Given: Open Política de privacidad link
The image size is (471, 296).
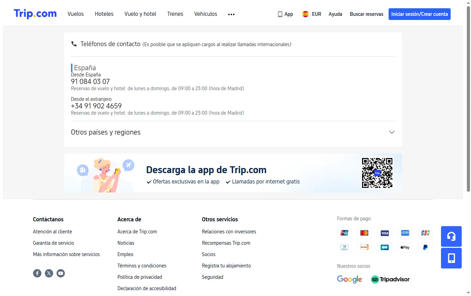Looking at the screenshot, I should pos(140,277).
